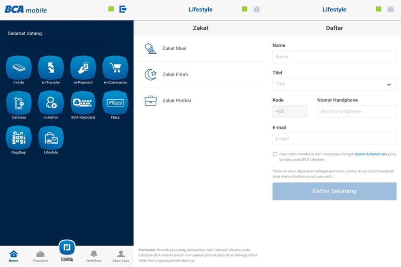Tap the green status square beside the logout icon
401x267 pixels.
111,9
